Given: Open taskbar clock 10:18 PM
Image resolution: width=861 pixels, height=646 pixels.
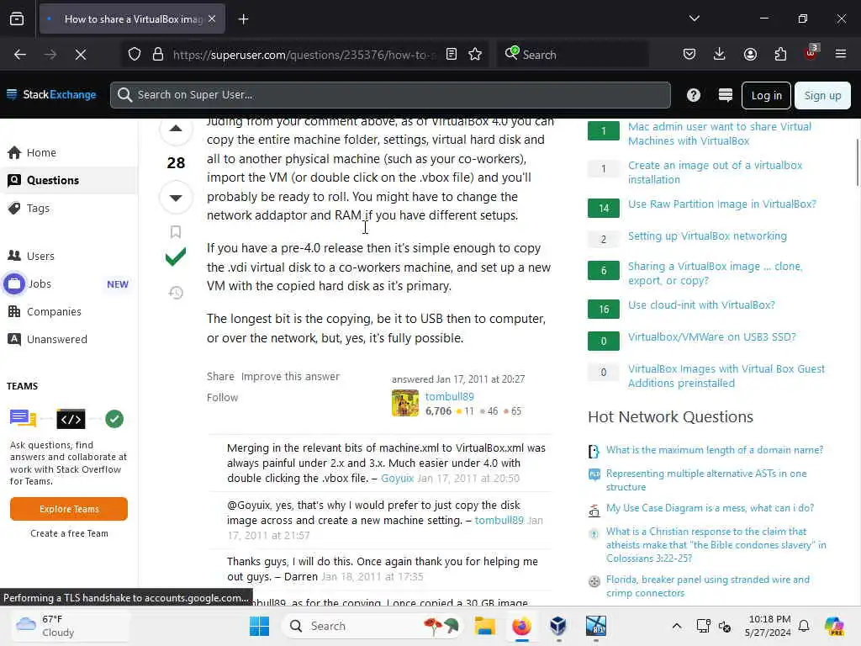Looking at the screenshot, I should (x=767, y=626).
